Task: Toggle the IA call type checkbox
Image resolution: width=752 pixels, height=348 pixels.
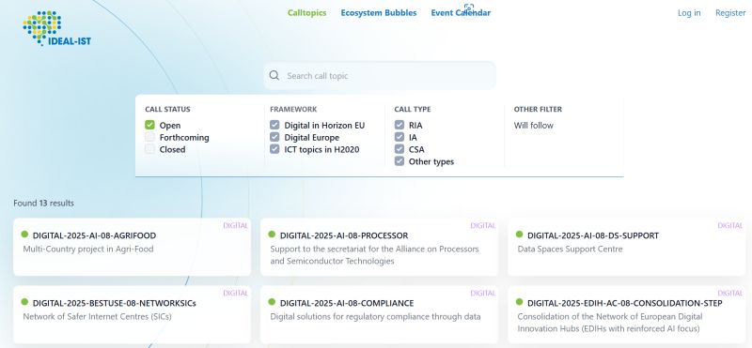Action: 399,137
